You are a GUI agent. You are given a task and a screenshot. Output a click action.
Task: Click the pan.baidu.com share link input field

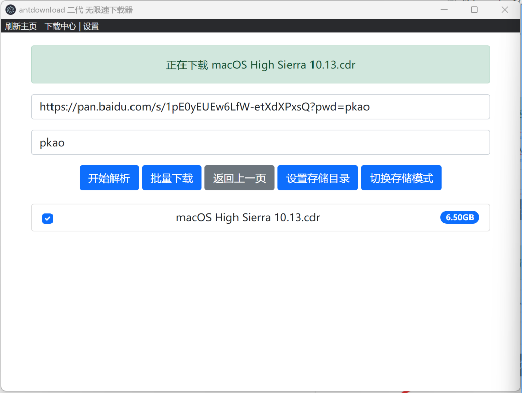(x=260, y=107)
